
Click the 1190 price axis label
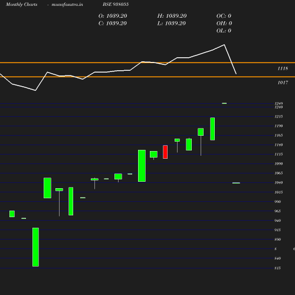point(278,126)
